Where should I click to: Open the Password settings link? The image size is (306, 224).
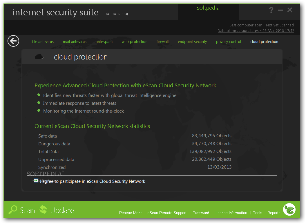tap(201, 213)
